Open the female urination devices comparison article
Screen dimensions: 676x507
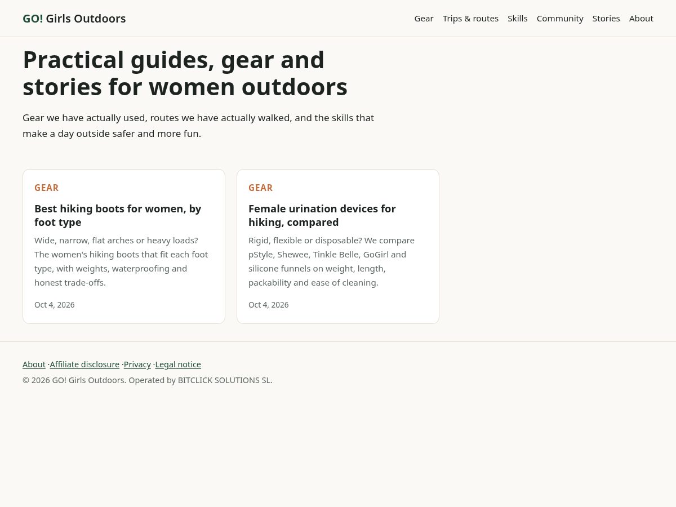322,215
